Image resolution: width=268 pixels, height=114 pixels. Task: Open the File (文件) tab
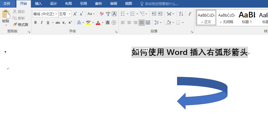7,4
